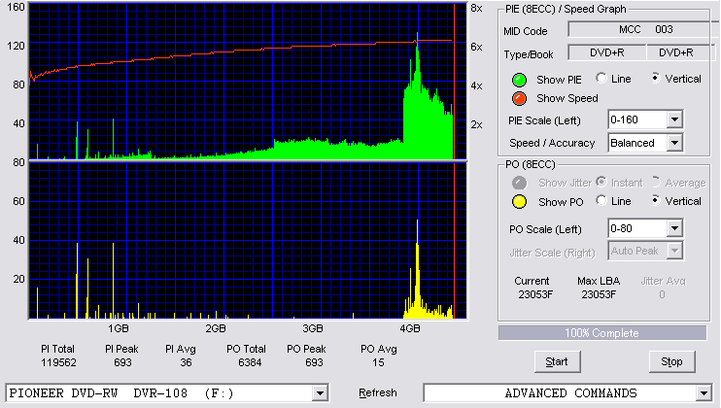Click the 6x speed axis label
This screenshot has width=721, height=408.
pyautogui.click(x=476, y=47)
